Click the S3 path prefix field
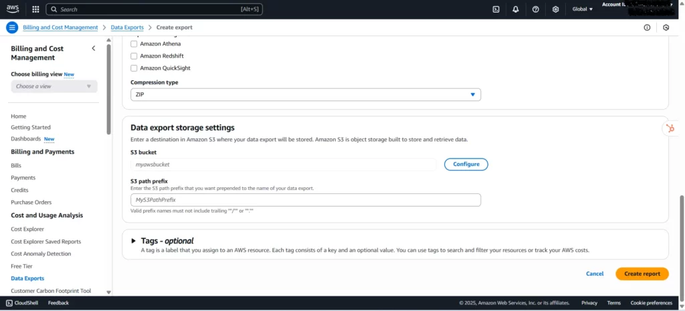 [x=305, y=200]
